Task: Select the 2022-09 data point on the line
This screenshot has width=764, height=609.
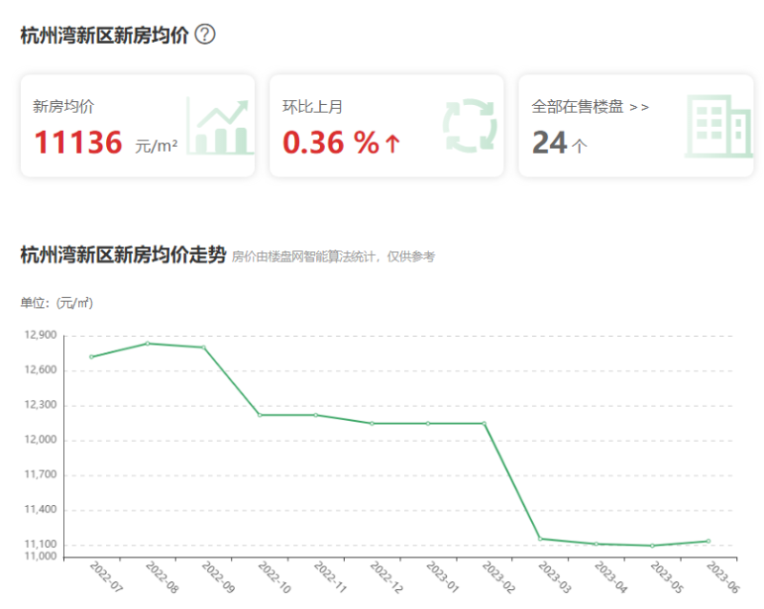Action: 203,347
